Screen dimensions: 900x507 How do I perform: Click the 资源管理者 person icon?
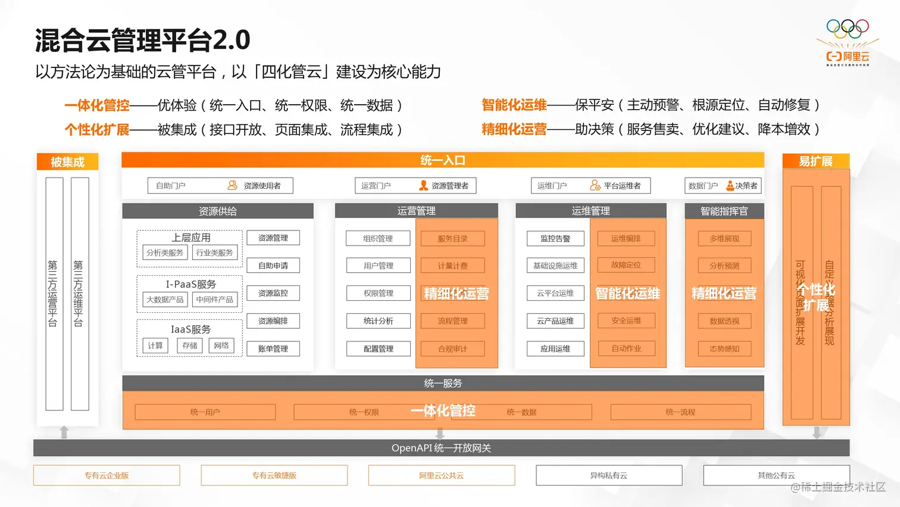(x=423, y=185)
